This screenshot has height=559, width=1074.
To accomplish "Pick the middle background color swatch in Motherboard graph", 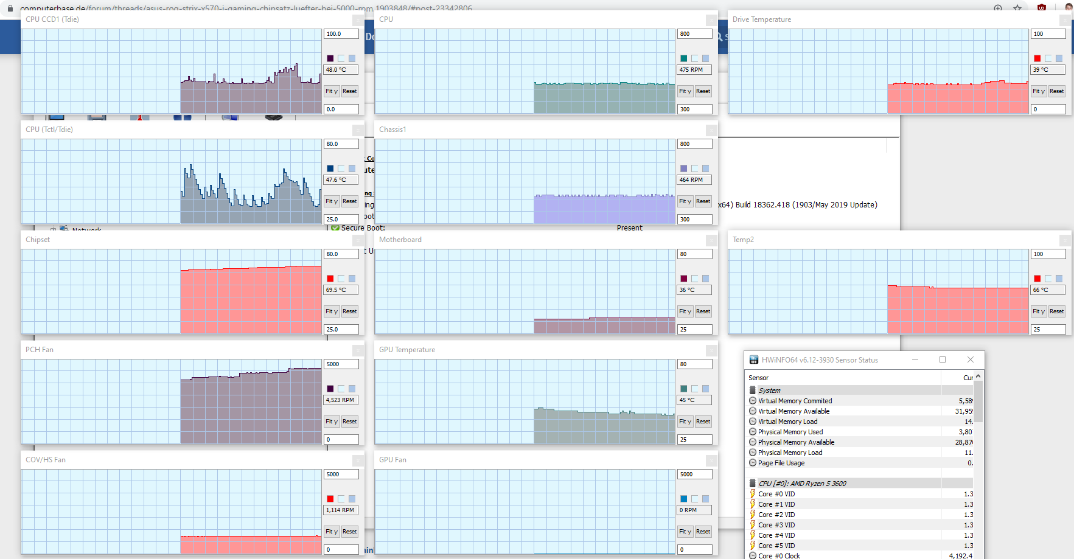I will click(x=695, y=279).
